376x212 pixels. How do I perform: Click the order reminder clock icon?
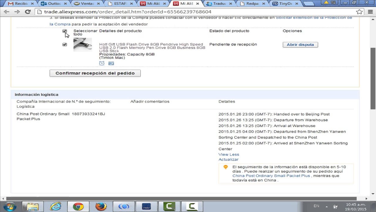pyautogui.click(x=102, y=63)
